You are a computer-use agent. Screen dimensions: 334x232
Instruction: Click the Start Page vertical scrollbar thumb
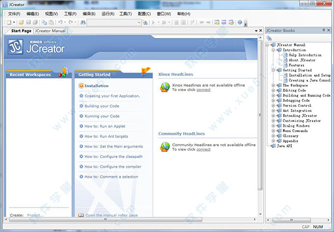[x=260, y=115]
